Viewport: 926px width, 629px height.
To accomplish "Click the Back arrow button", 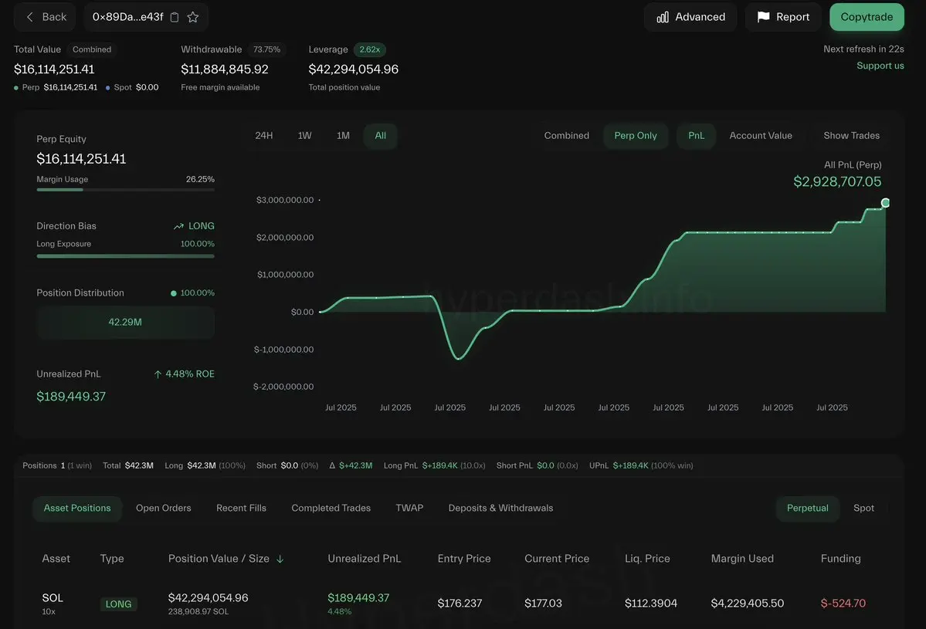I will point(46,17).
